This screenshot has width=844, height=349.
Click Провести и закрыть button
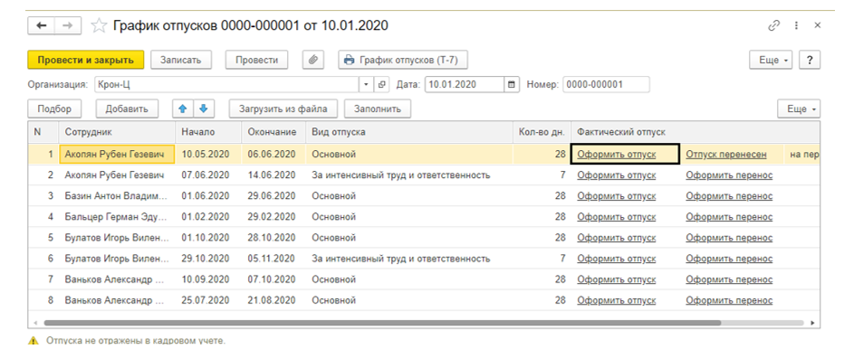tap(86, 60)
